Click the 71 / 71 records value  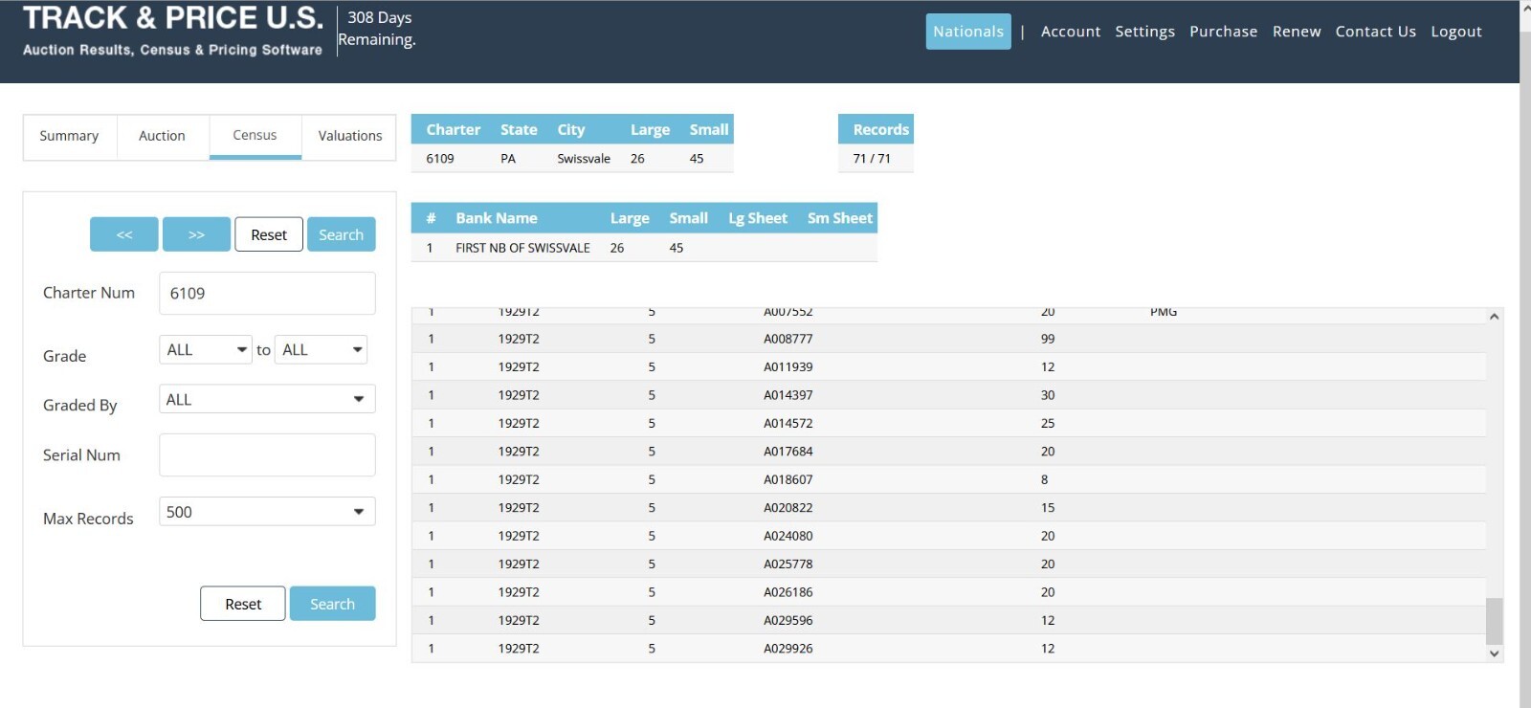click(872, 159)
